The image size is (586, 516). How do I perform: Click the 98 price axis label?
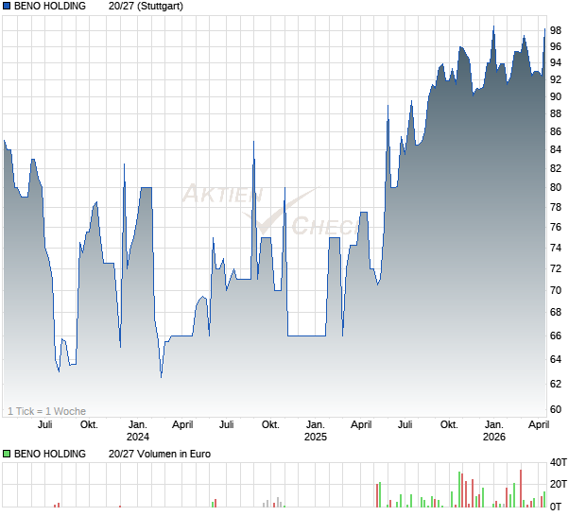556,30
